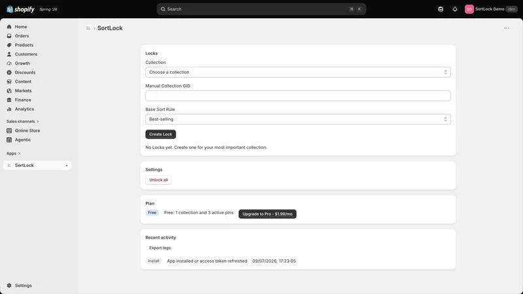The width and height of the screenshot is (523, 294).
Task: Click the 'No Locks yet' message text
Action: 206,148
